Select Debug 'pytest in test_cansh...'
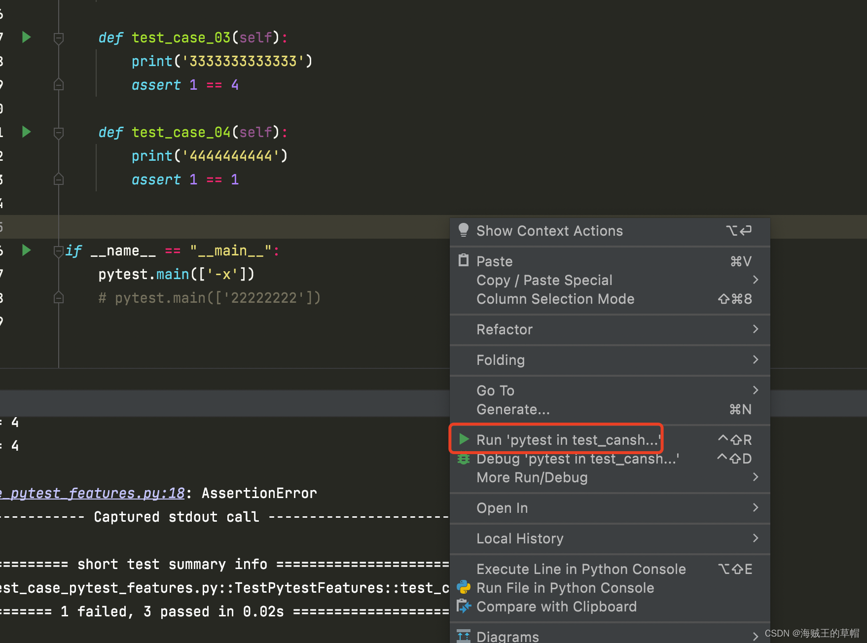 pyautogui.click(x=610, y=459)
